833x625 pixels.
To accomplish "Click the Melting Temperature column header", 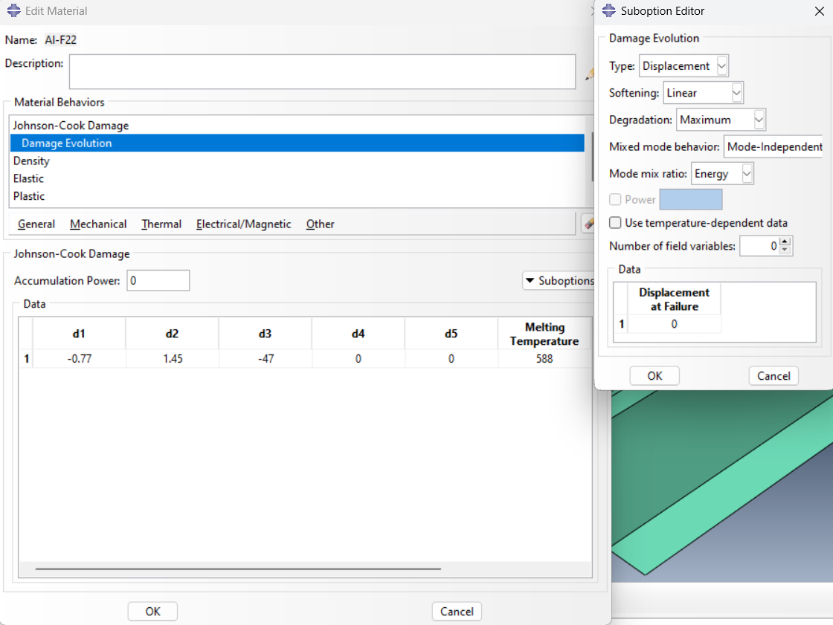I will tap(544, 334).
